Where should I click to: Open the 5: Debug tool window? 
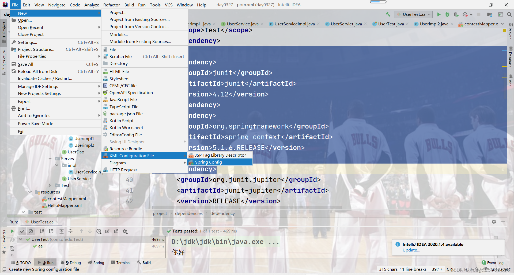(x=71, y=263)
